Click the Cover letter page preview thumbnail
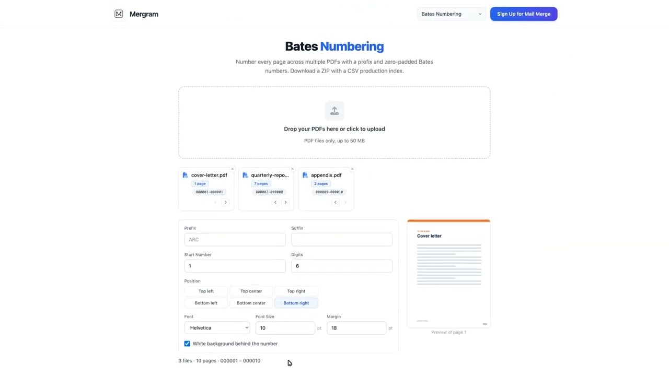669x376 pixels. pos(449,274)
